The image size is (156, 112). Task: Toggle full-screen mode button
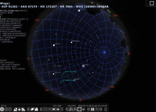point(54,109)
